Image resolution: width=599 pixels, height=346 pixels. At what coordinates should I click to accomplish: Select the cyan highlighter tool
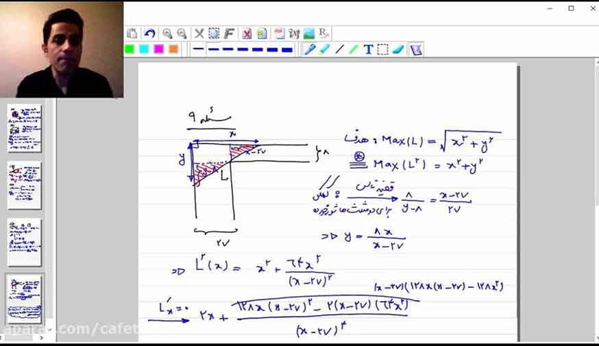point(324,49)
